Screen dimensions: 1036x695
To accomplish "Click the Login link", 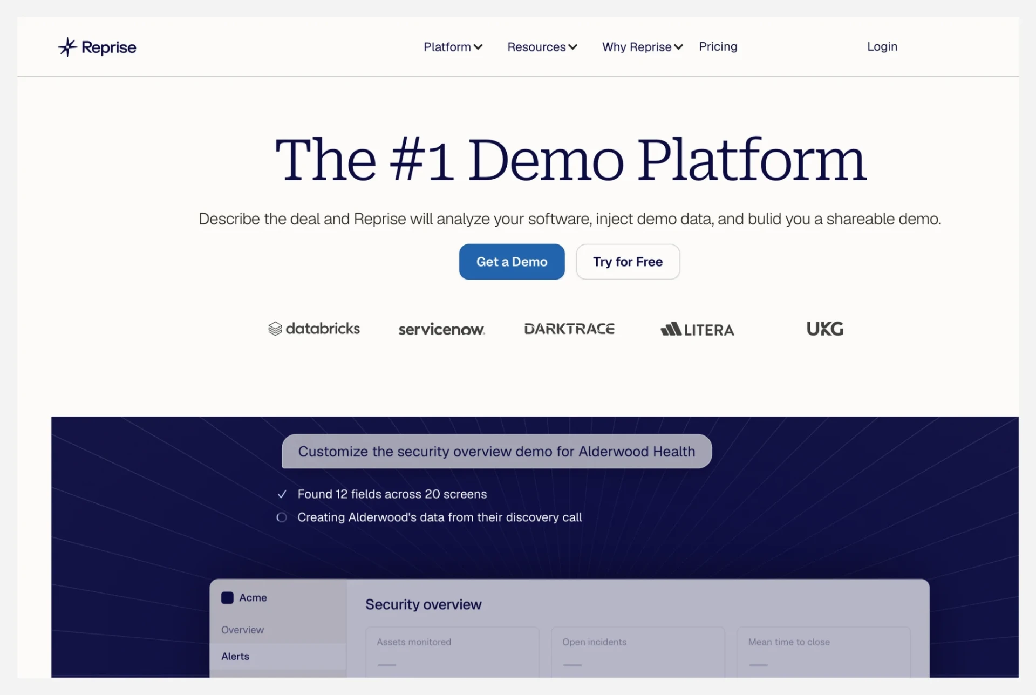I will tap(882, 46).
